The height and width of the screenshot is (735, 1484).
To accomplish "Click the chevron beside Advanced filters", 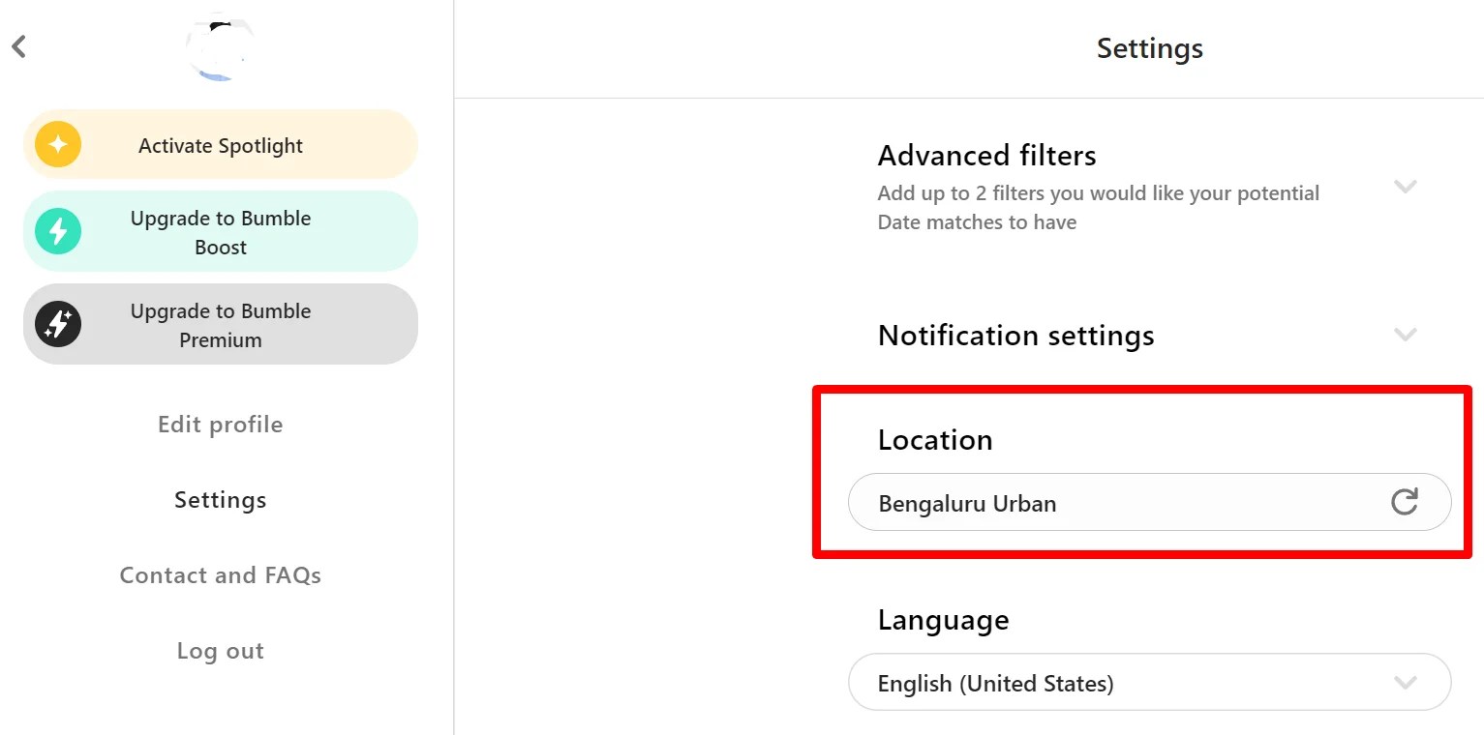I will [1405, 187].
